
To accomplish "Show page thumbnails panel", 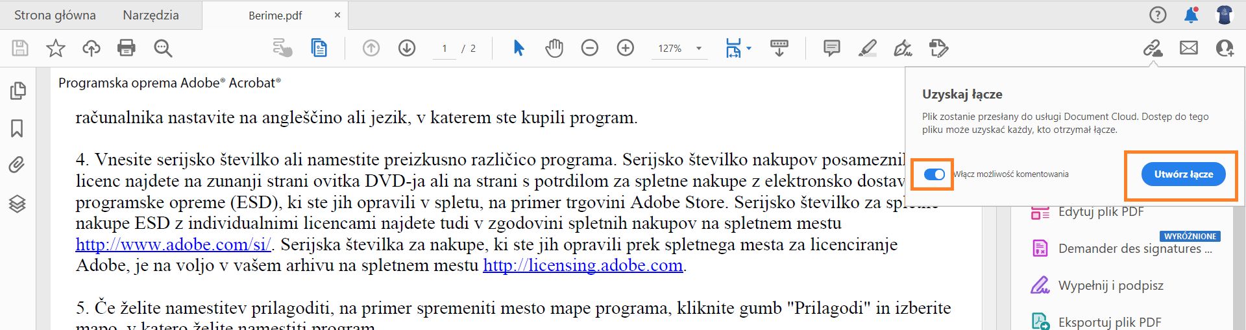I will [18, 91].
